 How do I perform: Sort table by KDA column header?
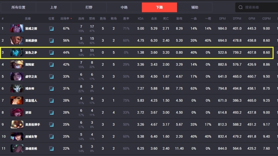[141, 18]
